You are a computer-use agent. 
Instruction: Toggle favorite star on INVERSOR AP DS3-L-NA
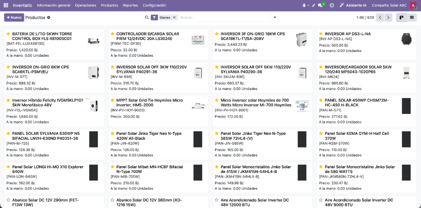pyautogui.click(x=321, y=34)
